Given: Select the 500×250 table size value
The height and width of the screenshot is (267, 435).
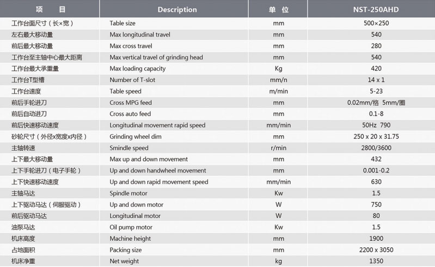Looking at the screenshot, I should click(x=376, y=23).
